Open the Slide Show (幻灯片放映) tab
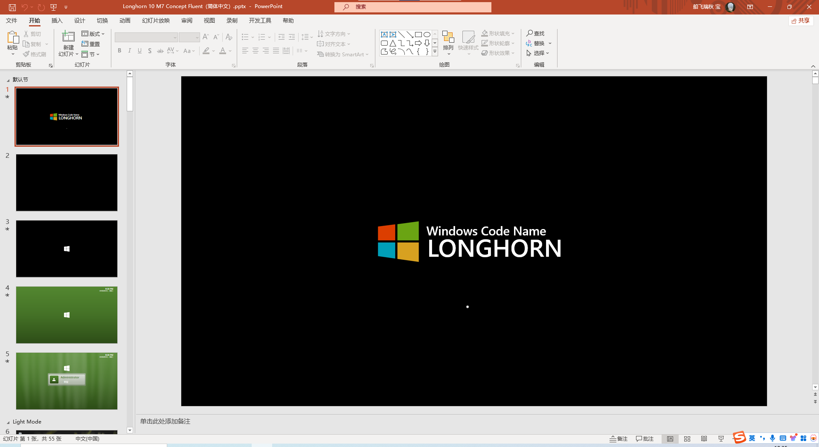 point(156,20)
